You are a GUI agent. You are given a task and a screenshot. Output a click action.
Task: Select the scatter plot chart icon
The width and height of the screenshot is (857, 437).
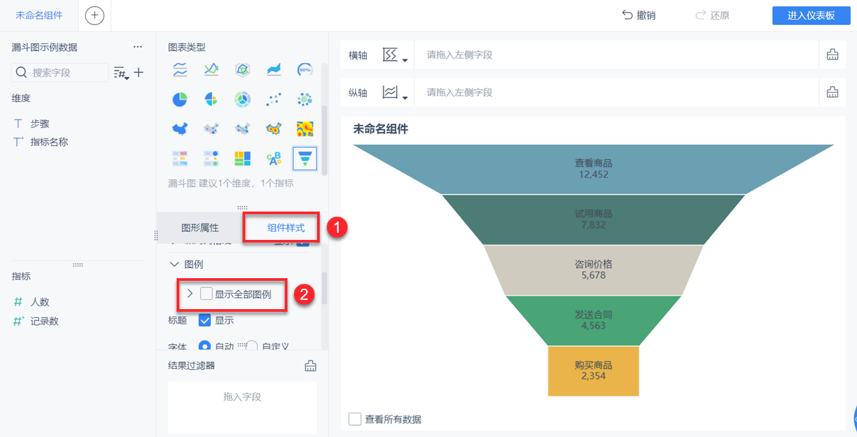274,100
